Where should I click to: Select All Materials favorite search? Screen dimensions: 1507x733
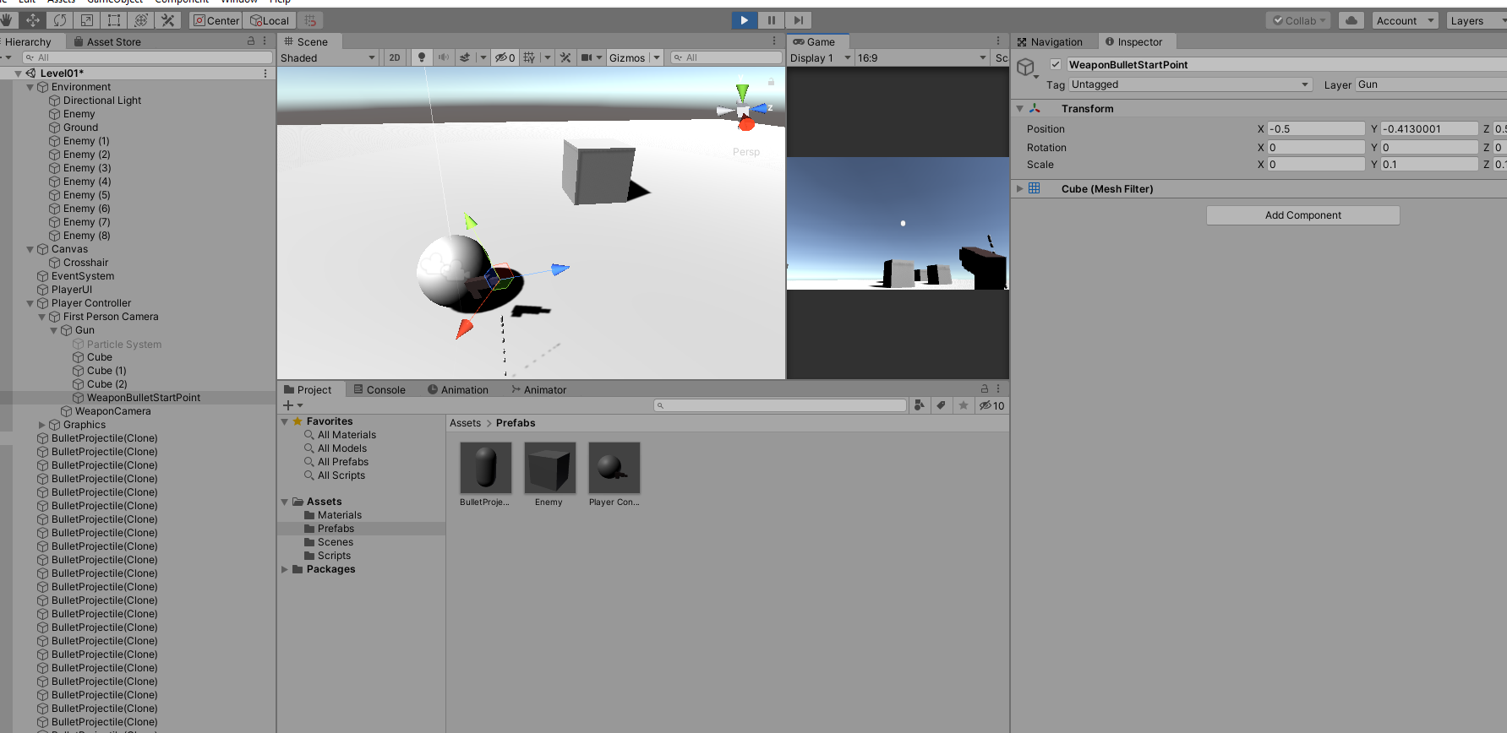pos(347,435)
